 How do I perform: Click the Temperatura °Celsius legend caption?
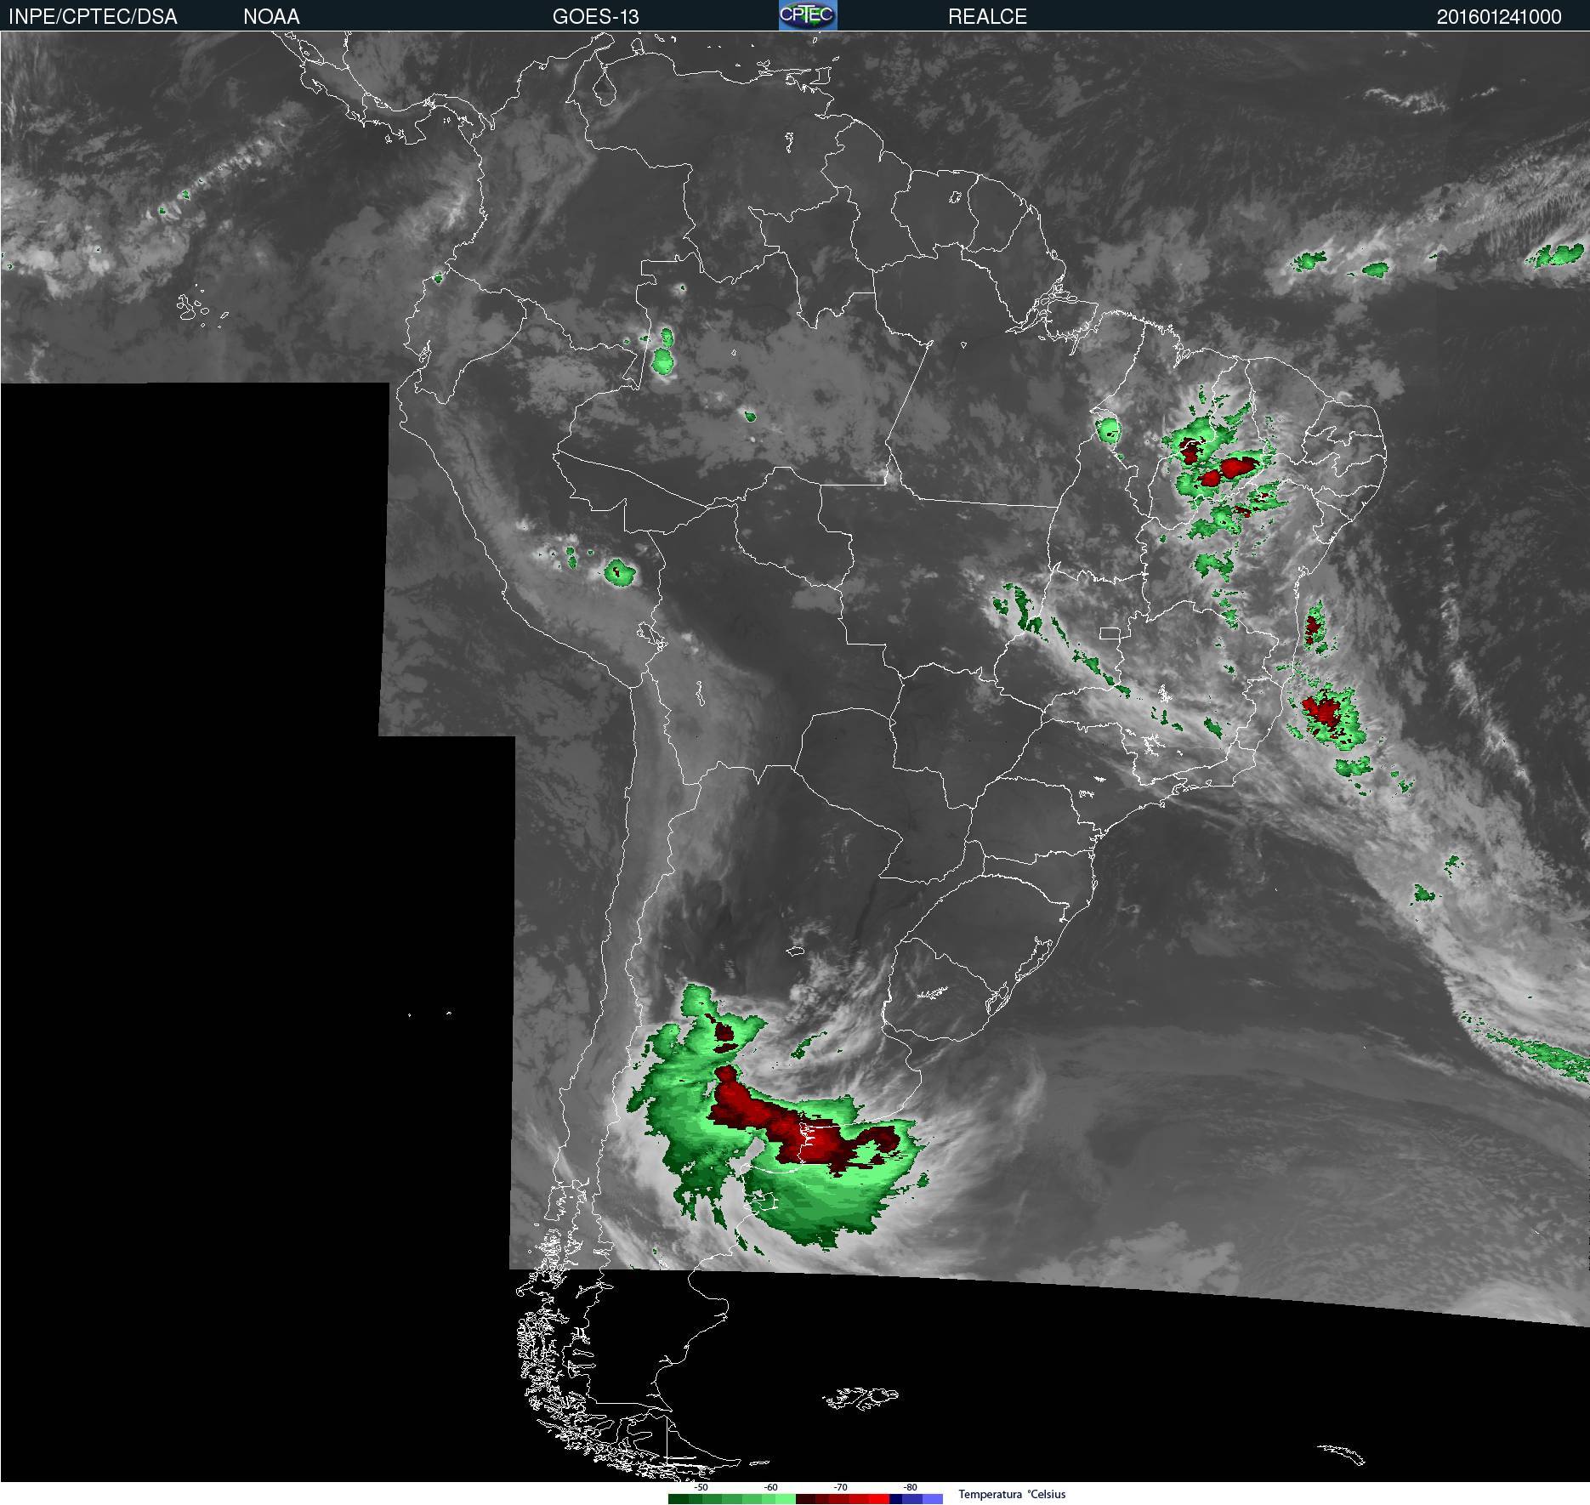point(1012,1494)
